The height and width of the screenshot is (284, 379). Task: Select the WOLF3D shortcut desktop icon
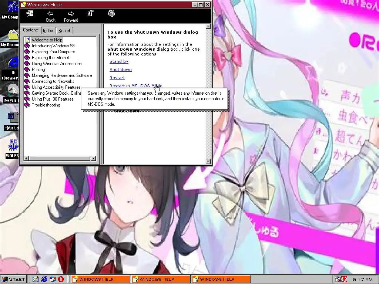pyautogui.click(x=12, y=149)
